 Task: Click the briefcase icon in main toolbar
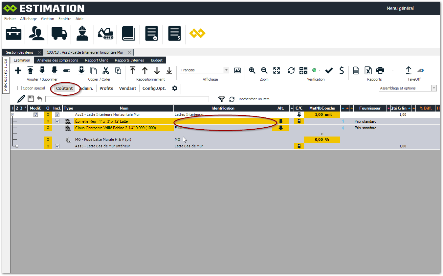click(x=14, y=34)
